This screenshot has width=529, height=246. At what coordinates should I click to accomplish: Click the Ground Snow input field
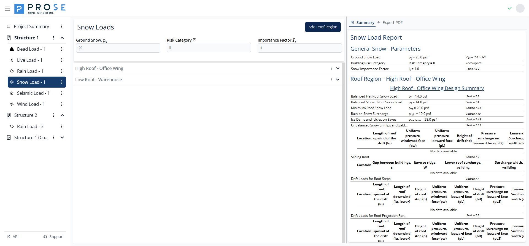118,48
